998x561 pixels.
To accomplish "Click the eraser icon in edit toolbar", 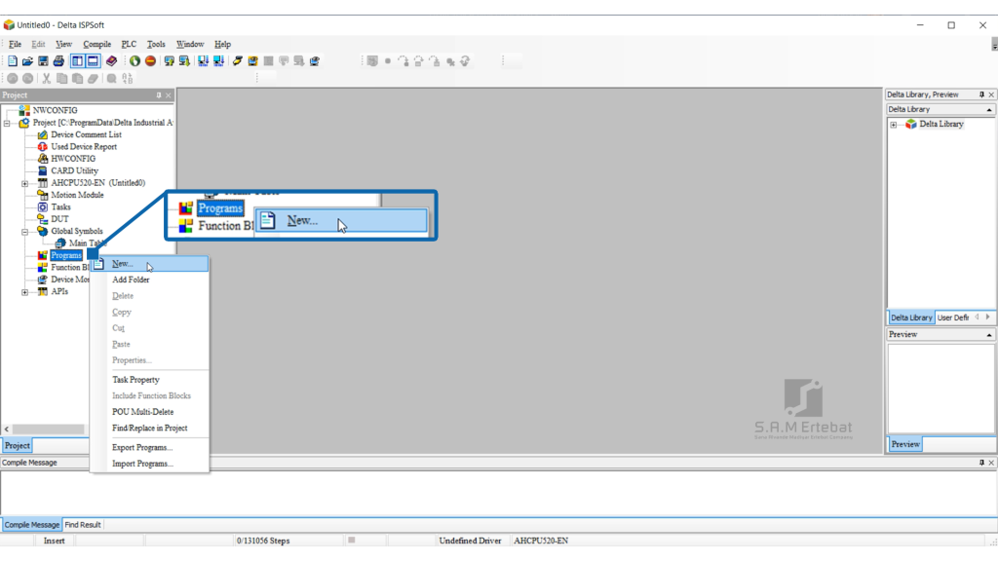I will [93, 78].
